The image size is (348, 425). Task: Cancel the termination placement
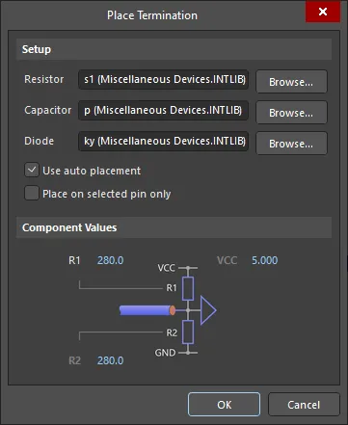(x=304, y=405)
